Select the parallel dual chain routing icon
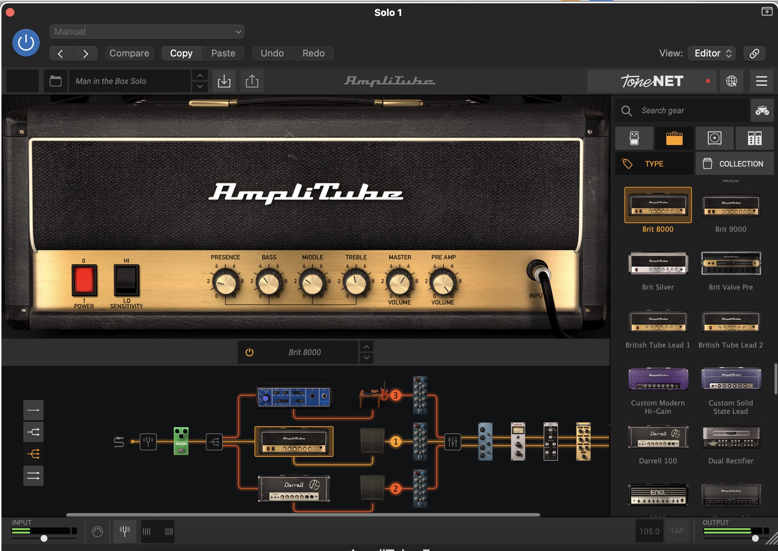The image size is (778, 551). (x=33, y=475)
